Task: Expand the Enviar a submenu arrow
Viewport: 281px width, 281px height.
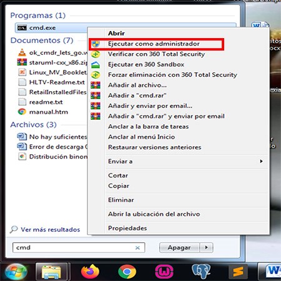Action: 261,161
